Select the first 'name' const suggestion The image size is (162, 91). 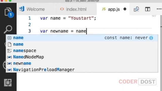point(82,38)
